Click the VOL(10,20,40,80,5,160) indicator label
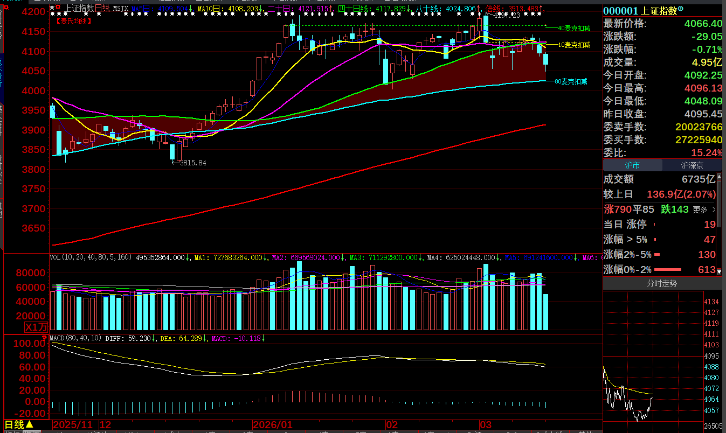 coord(90,257)
